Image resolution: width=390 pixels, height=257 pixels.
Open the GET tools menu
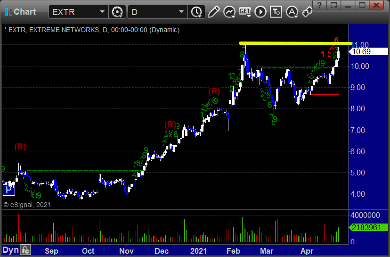coord(245,12)
